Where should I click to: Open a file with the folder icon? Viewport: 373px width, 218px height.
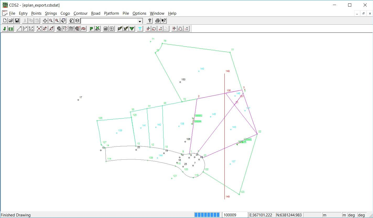[11, 21]
